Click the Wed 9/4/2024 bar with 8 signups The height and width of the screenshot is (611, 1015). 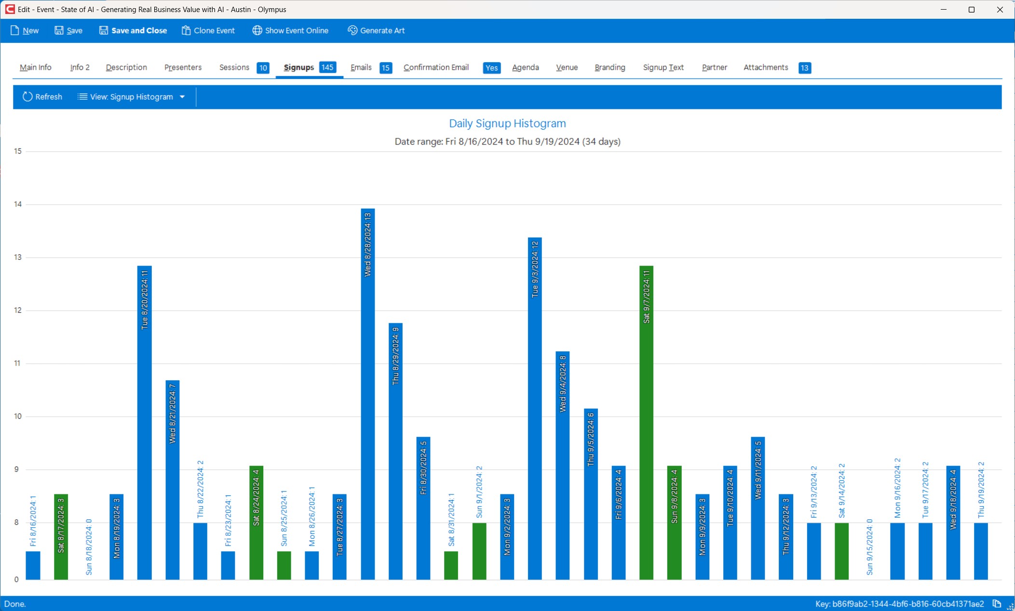[x=563, y=465]
